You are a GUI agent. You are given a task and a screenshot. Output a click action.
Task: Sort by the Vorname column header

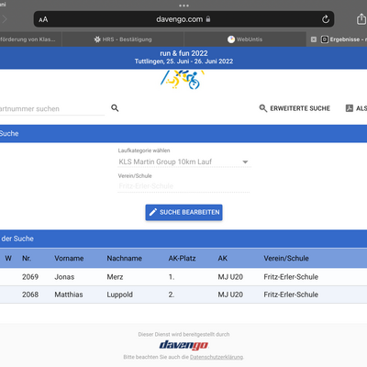tap(69, 259)
